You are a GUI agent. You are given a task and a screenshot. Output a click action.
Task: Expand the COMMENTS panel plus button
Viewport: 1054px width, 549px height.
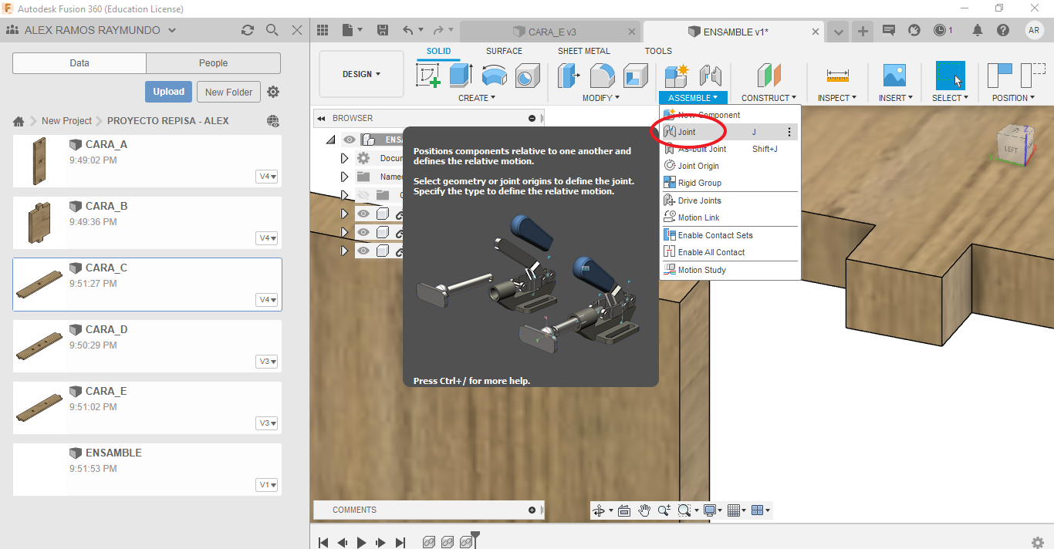(x=532, y=510)
